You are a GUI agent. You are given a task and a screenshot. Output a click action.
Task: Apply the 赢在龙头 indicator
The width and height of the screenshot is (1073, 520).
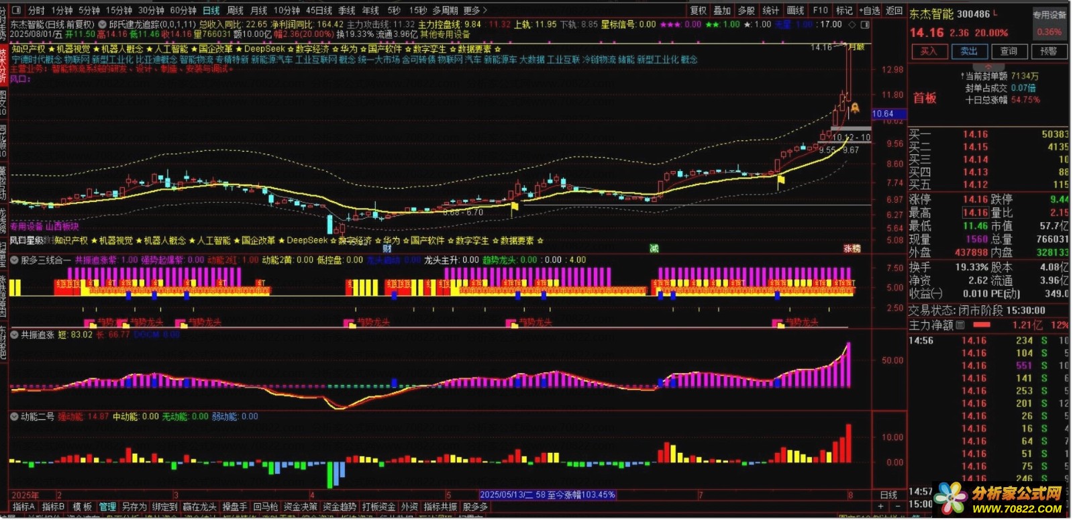coord(200,507)
